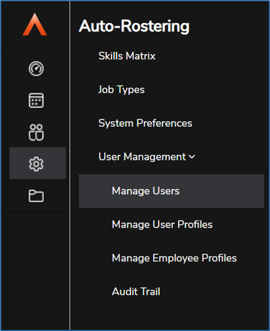Collapse User Management with its chevron

[x=192, y=157]
